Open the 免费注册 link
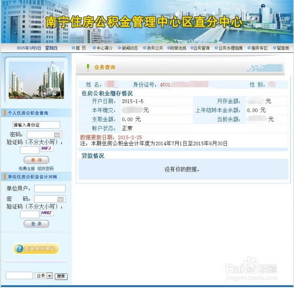This screenshot has width=294, height=288. coord(26,168)
